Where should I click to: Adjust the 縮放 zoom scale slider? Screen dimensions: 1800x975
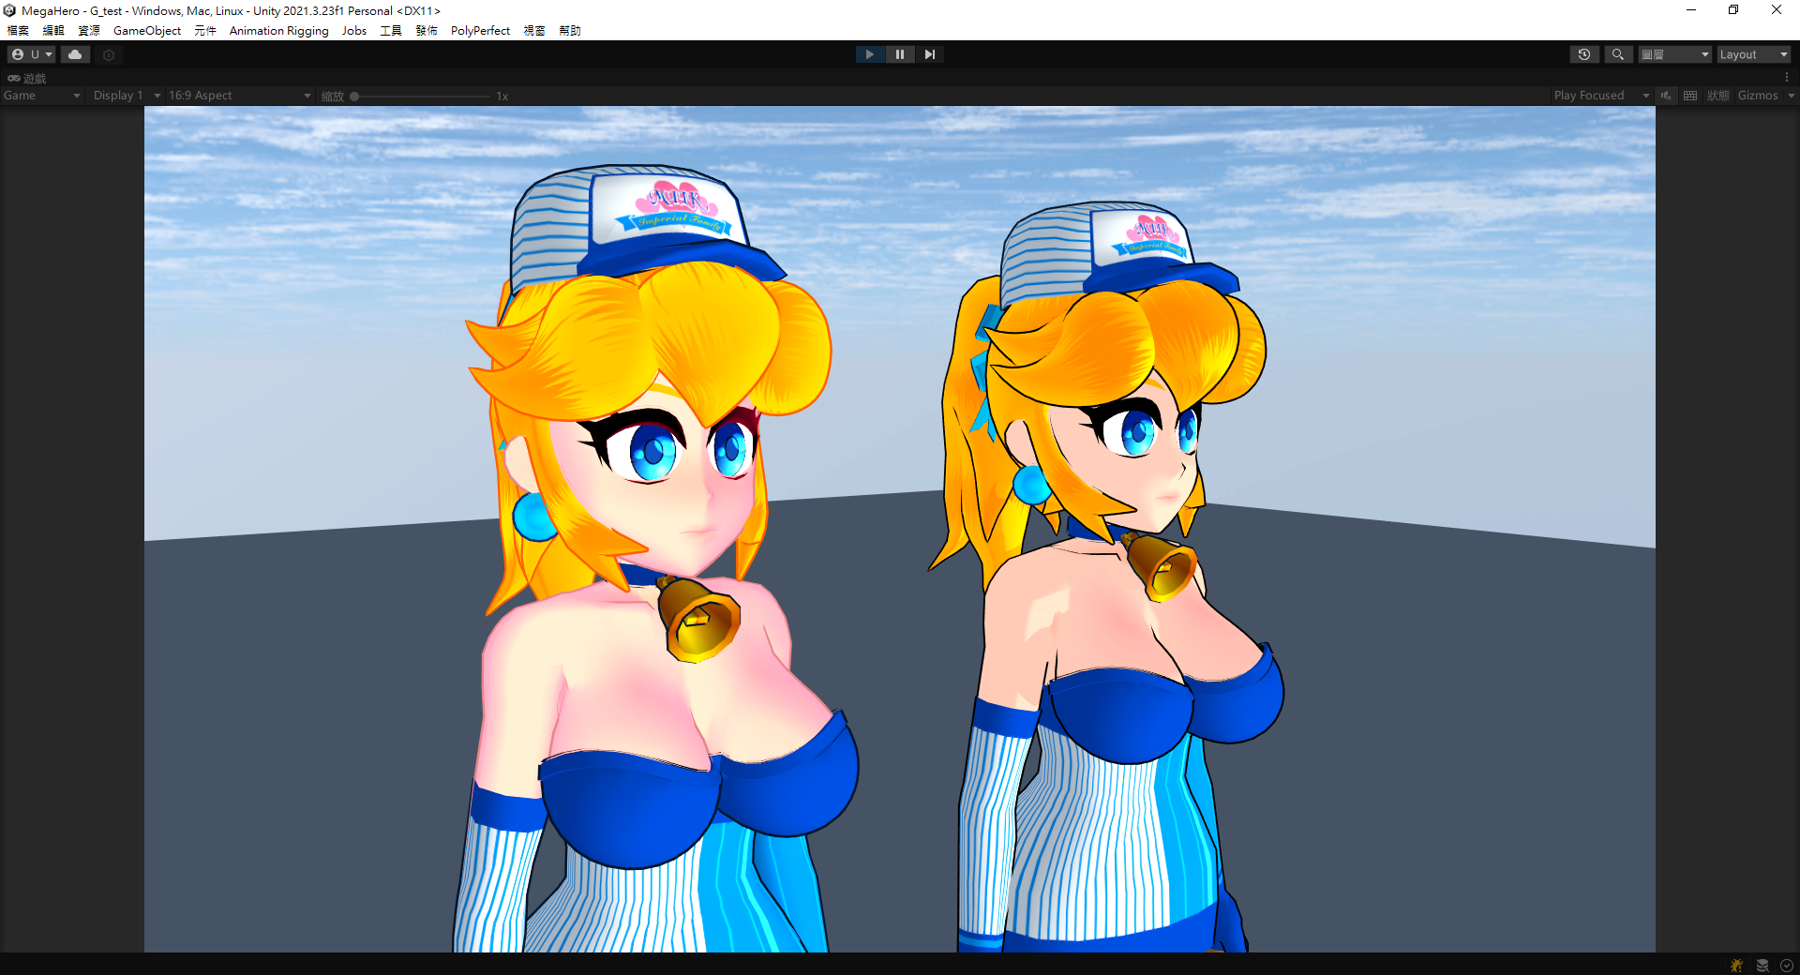pyautogui.click(x=422, y=96)
